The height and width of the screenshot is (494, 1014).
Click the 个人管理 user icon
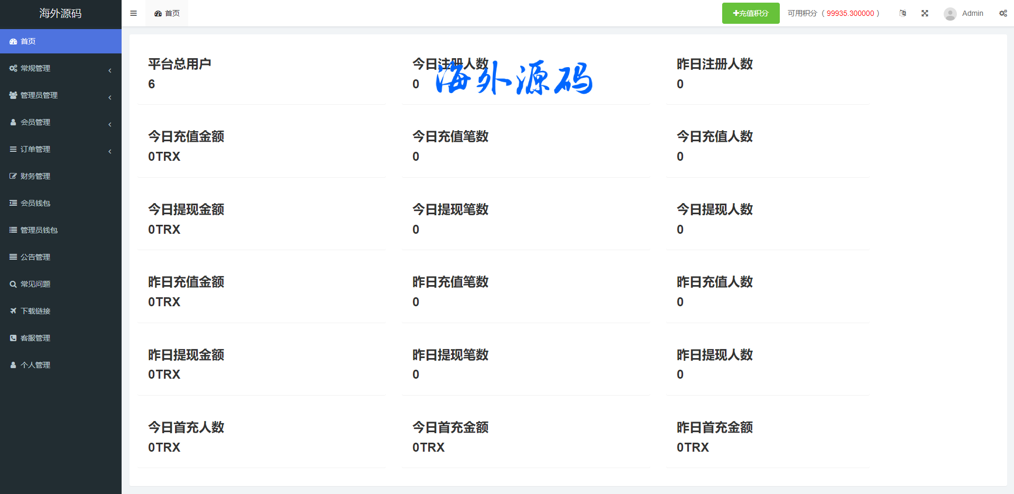pyautogui.click(x=13, y=365)
